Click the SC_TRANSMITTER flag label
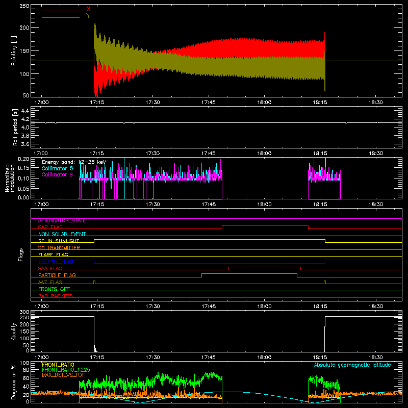 pos(59,248)
